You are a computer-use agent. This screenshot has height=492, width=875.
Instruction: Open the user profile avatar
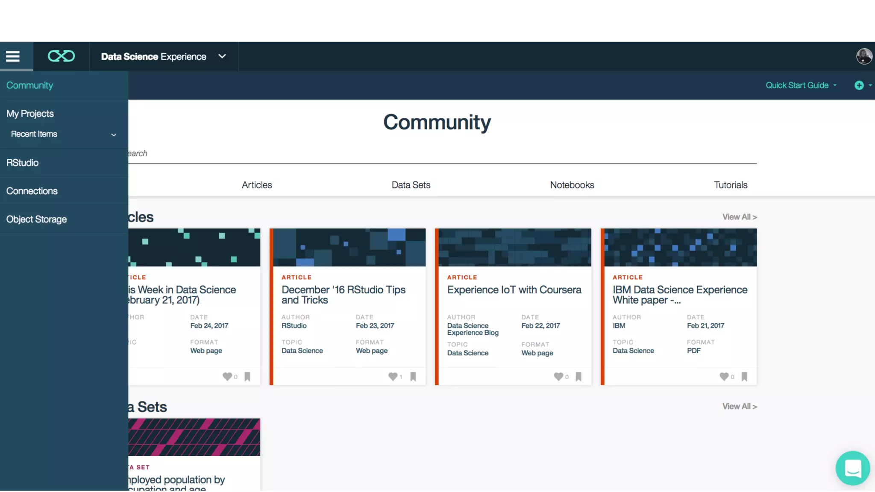(864, 56)
